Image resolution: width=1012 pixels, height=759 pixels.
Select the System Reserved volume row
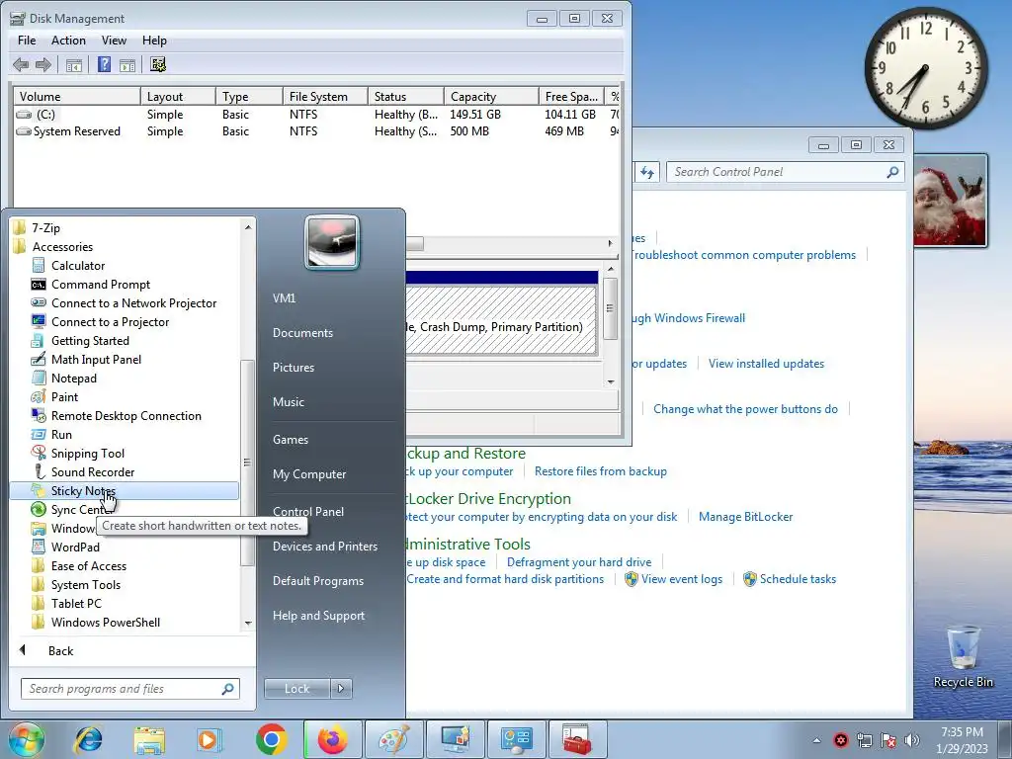click(316, 131)
